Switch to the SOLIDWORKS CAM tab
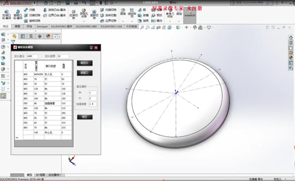 111,26
